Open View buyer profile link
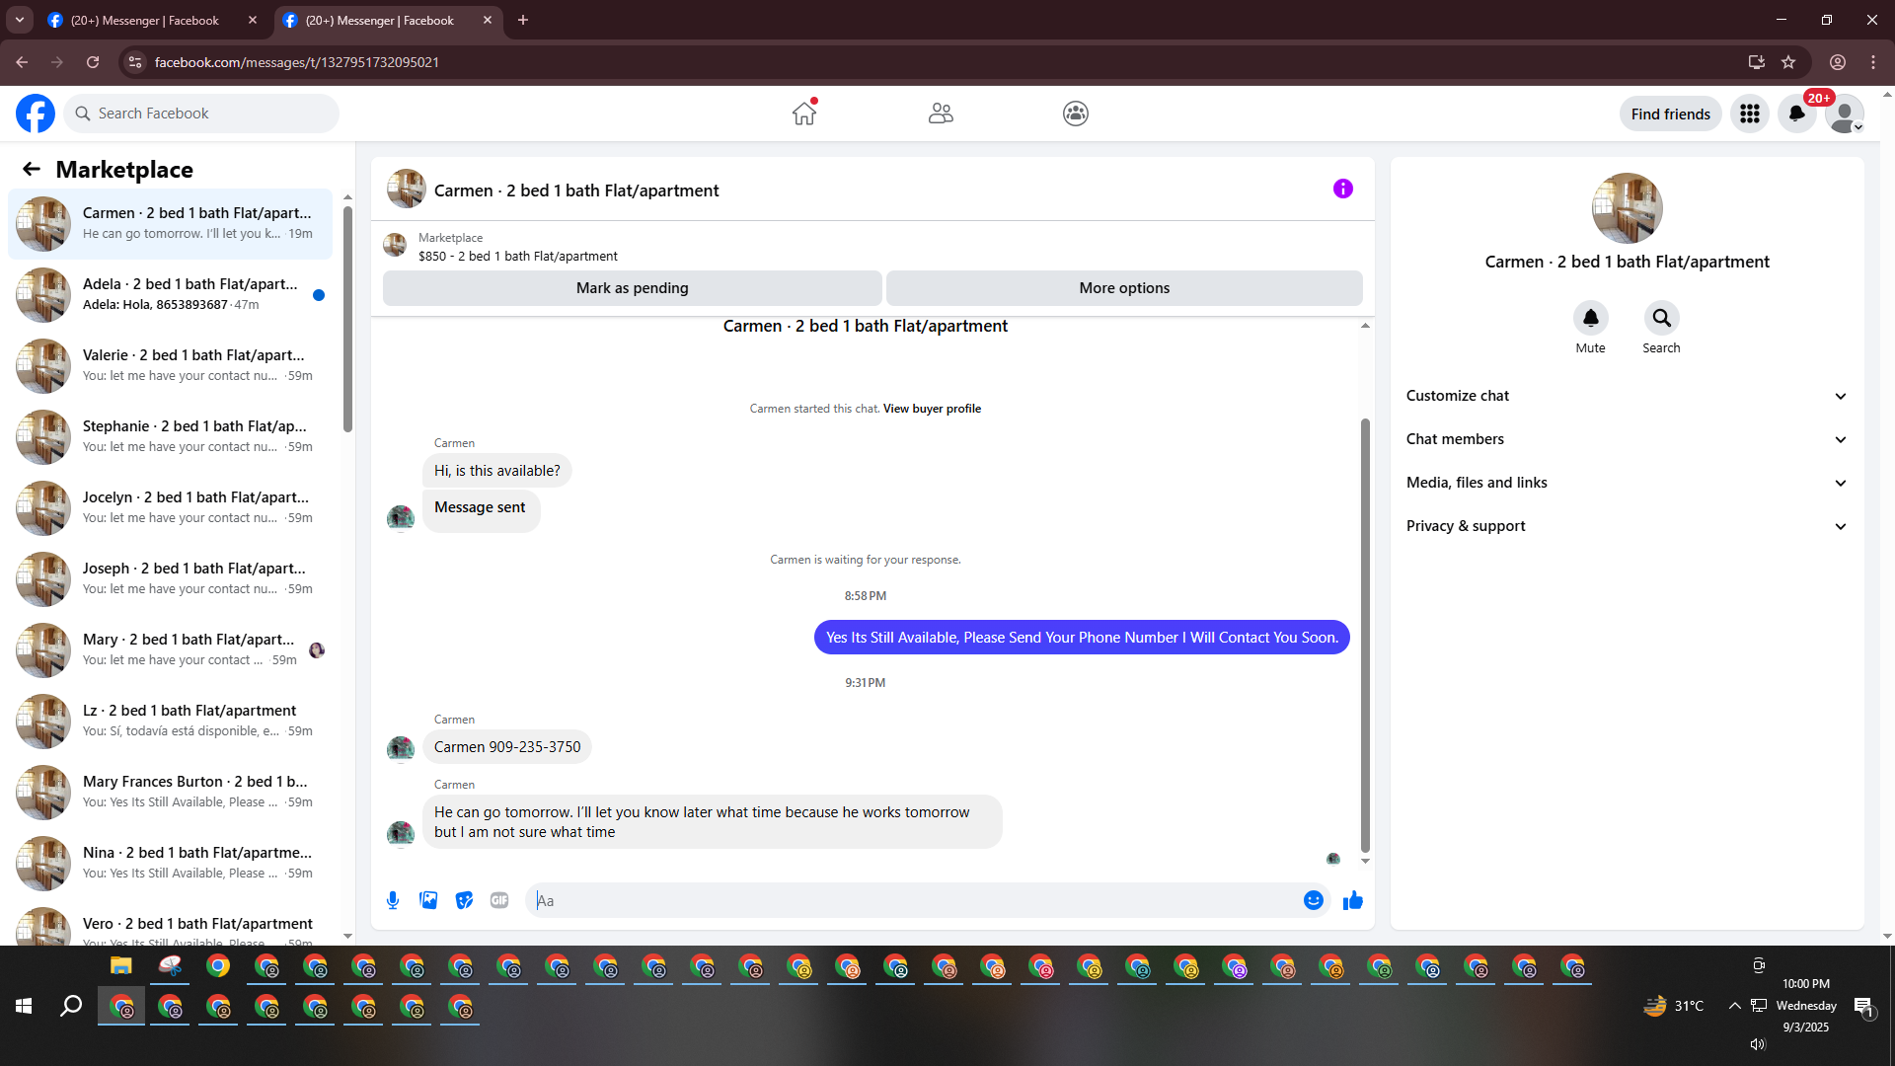Viewport: 1895px width, 1066px height. [x=932, y=409]
